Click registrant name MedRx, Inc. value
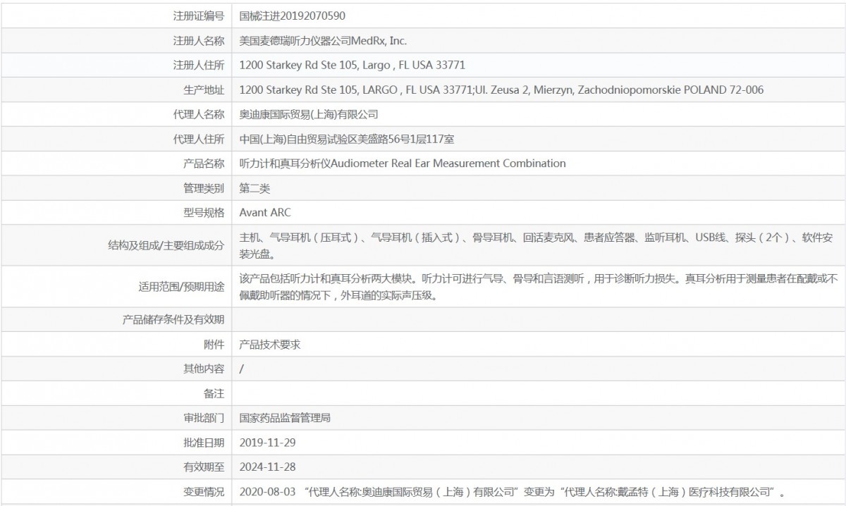Image resolution: width=846 pixels, height=506 pixels. click(x=323, y=40)
